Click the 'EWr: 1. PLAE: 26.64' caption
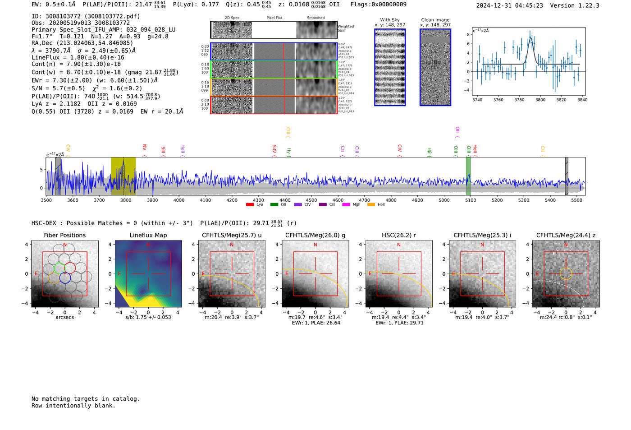631x430 pixels. (316, 323)
